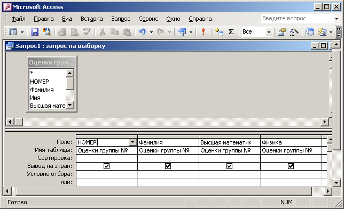Show the Database Window icon

310,32
